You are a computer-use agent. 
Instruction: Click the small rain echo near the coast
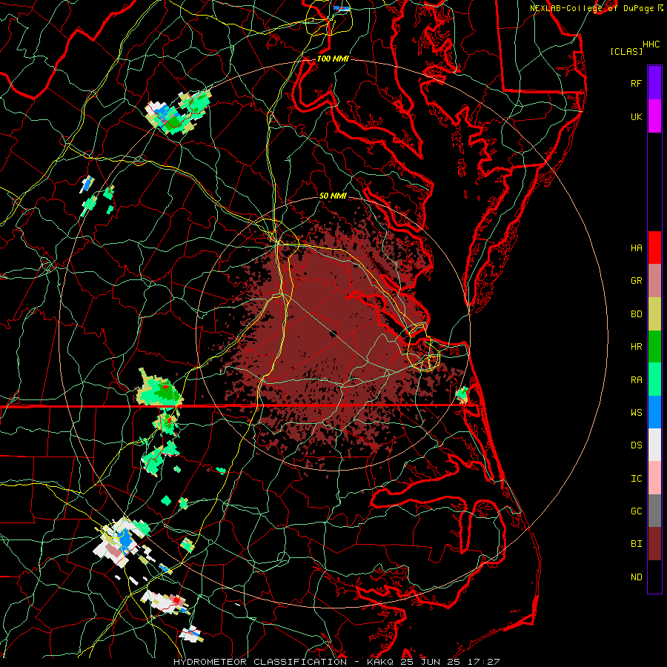click(462, 394)
